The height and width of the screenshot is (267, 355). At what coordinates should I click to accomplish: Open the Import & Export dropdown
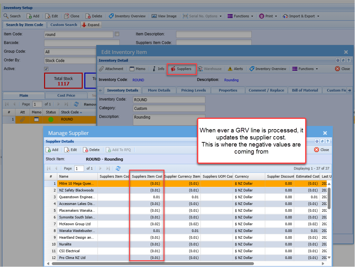(301, 16)
